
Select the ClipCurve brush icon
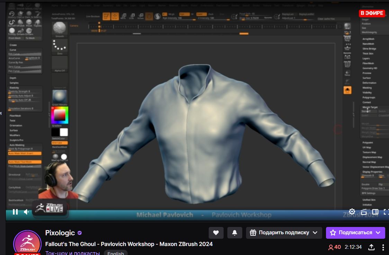tap(20, 15)
